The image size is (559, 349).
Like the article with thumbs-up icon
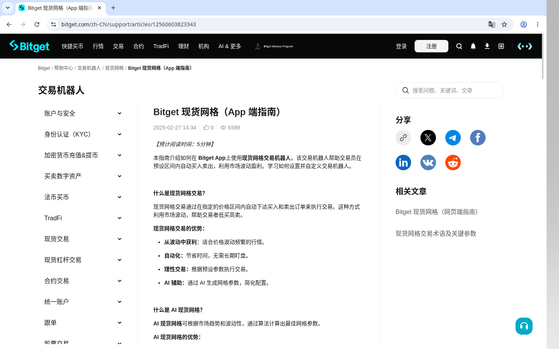point(206,127)
